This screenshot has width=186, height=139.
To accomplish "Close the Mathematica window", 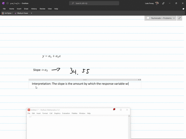I will click(x=127, y=110).
